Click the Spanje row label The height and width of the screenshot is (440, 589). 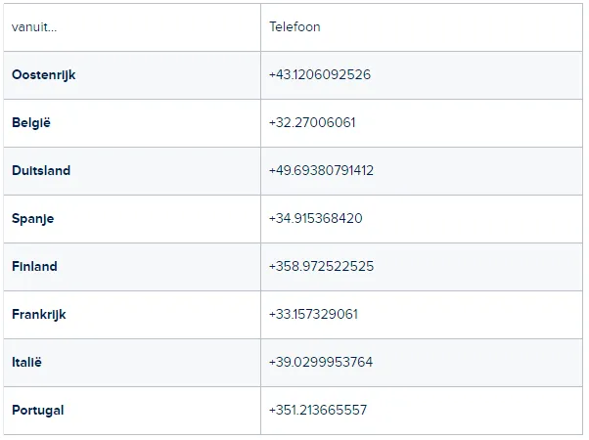coord(32,218)
